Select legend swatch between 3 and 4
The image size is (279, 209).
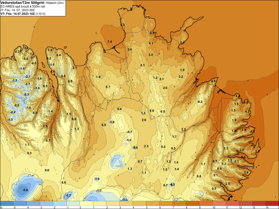tap(126, 203)
